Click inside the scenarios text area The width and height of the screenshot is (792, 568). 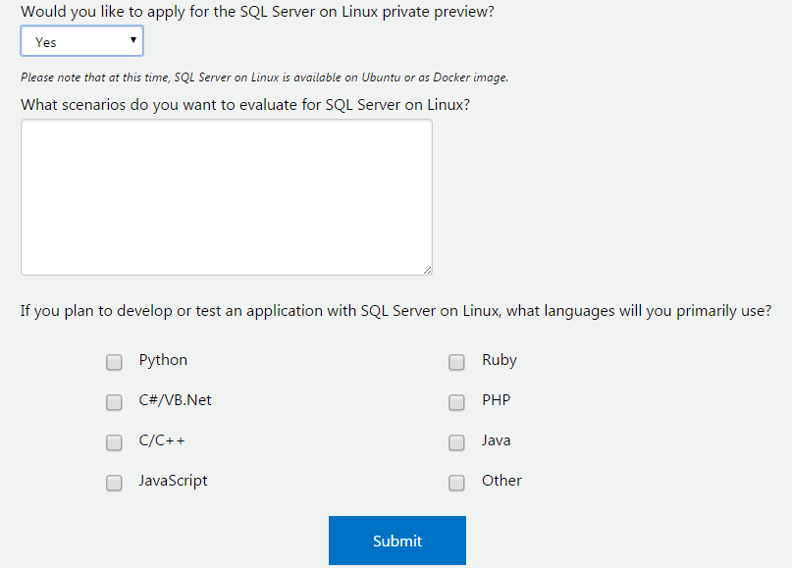click(226, 196)
